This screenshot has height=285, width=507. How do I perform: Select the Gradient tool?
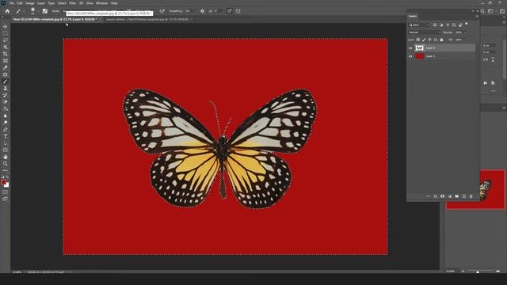[x=6, y=108]
